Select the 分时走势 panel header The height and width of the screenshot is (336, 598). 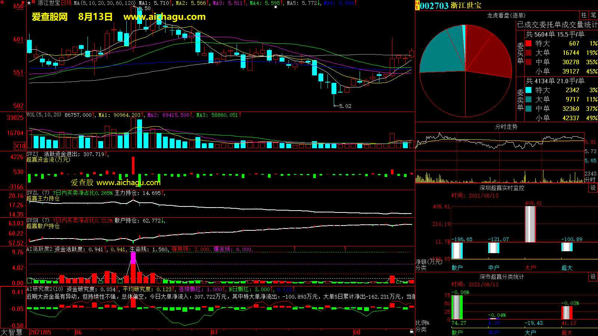pos(506,127)
